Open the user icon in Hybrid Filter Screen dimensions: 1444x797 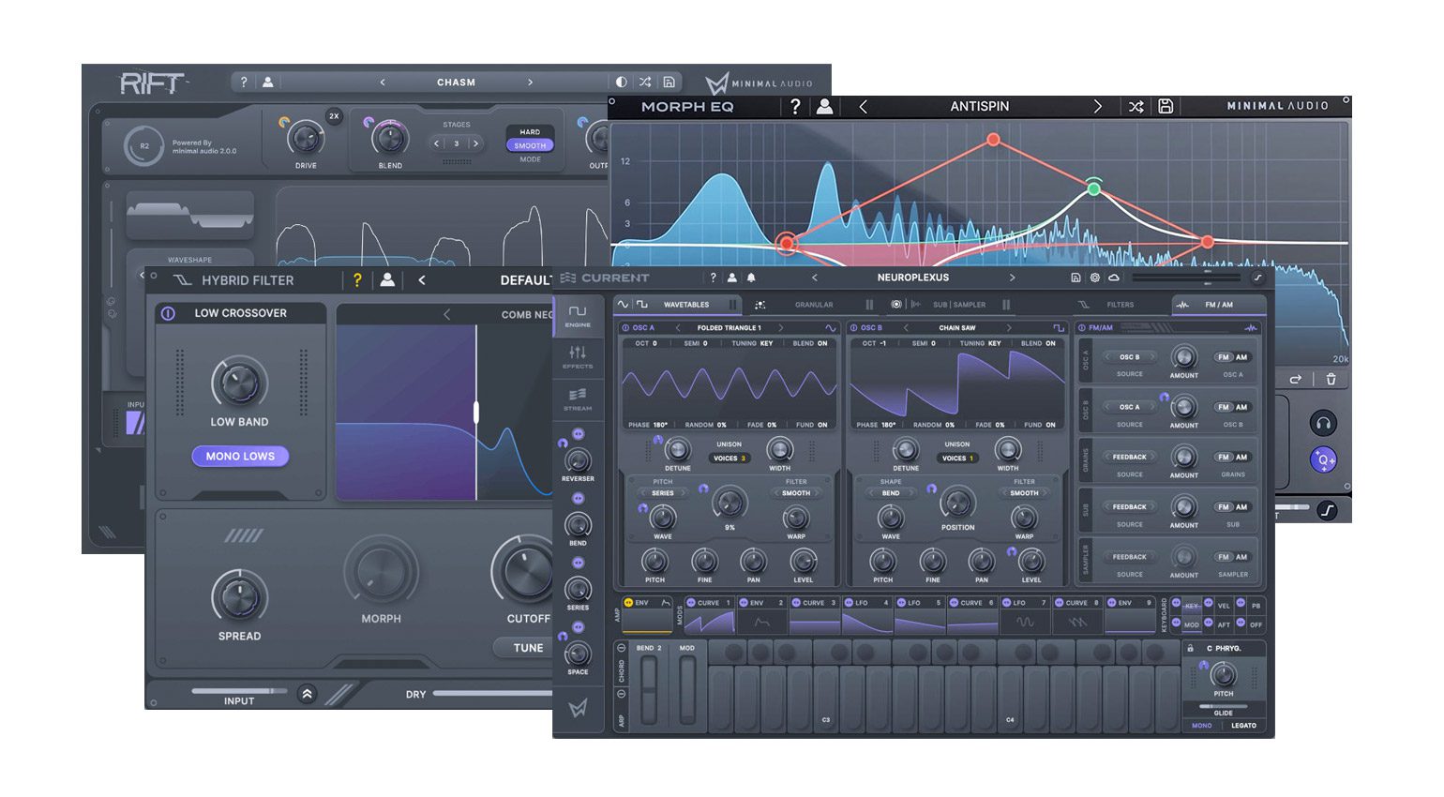coord(387,279)
